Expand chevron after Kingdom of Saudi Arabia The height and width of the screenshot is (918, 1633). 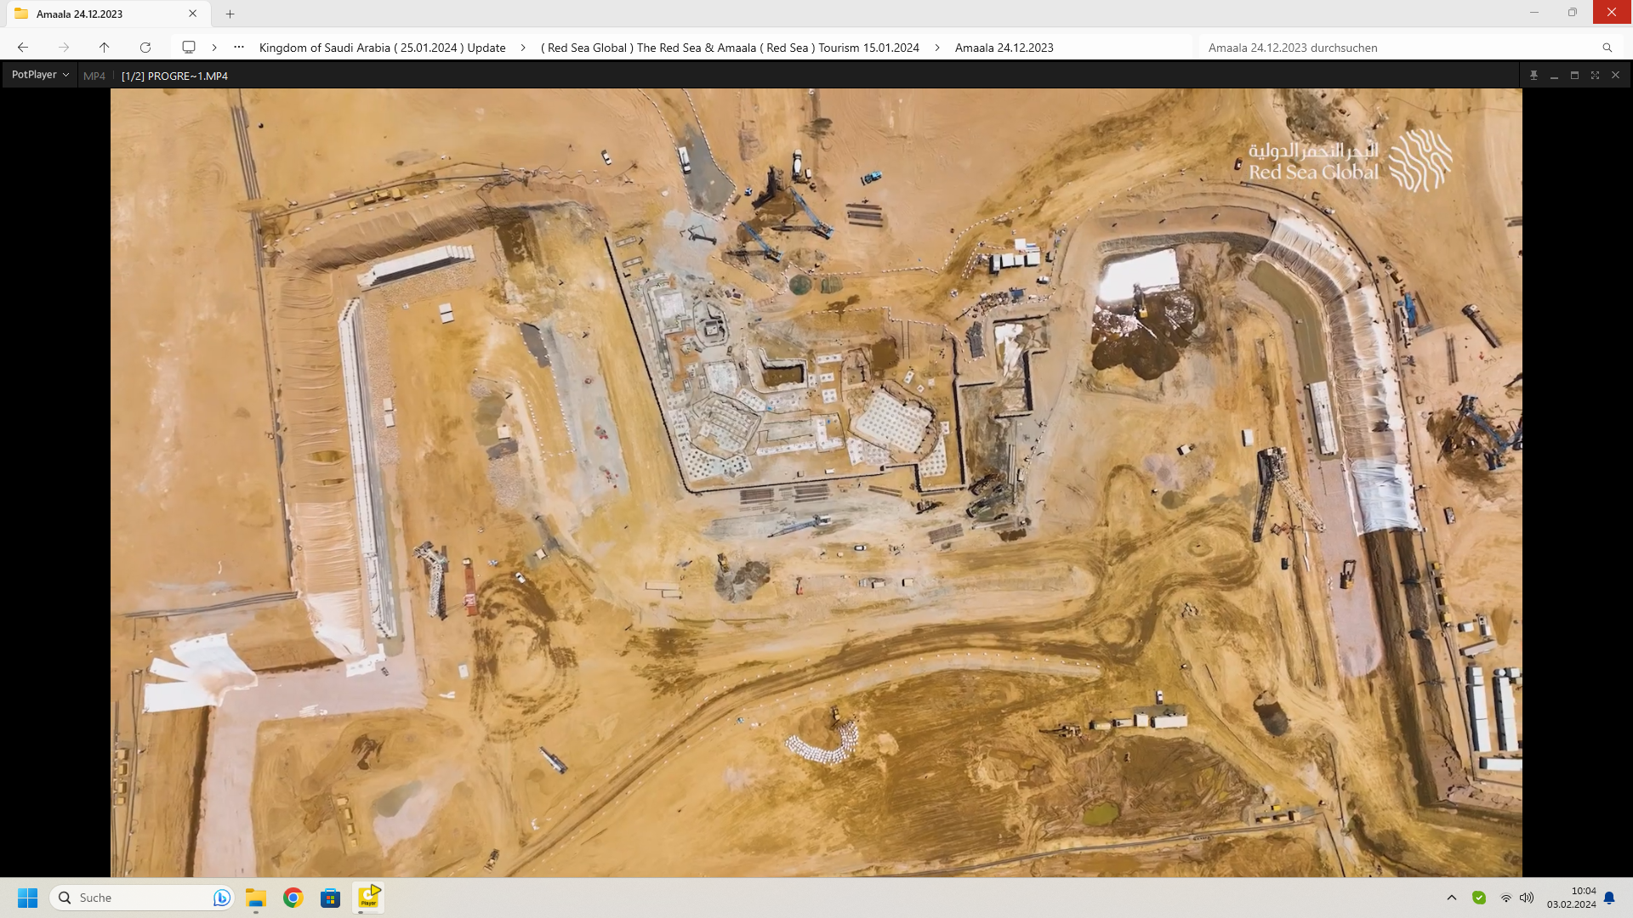[523, 48]
